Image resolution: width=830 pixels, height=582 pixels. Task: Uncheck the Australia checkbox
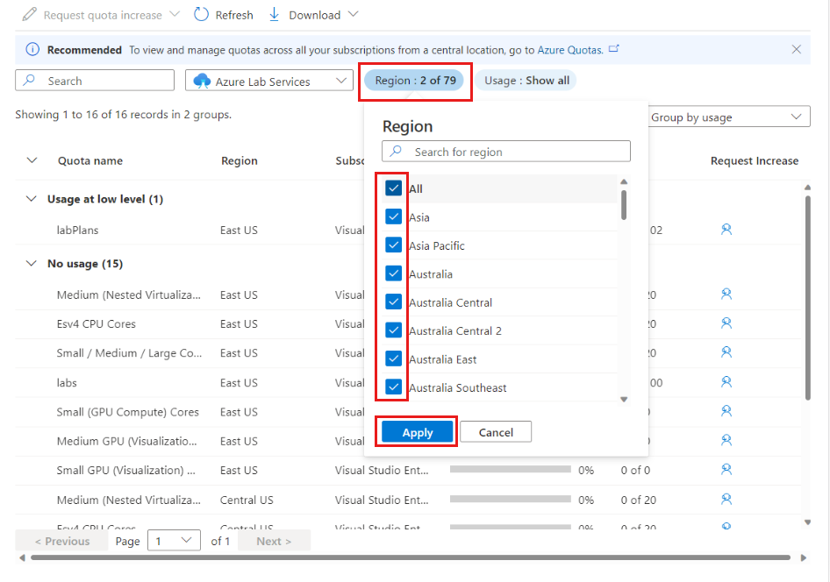393,273
